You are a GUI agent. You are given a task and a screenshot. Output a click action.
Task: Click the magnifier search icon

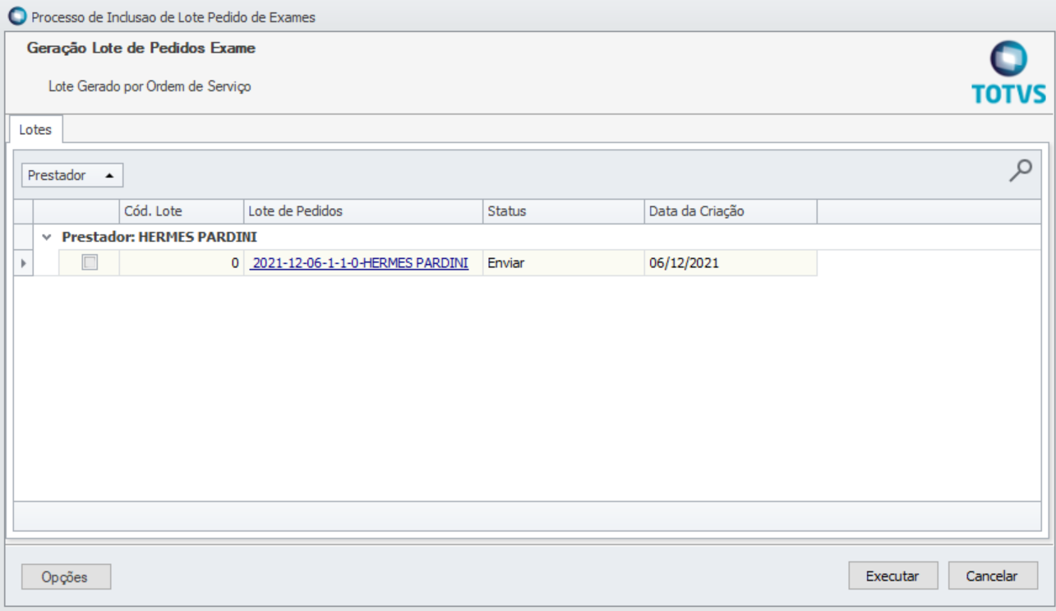point(1020,170)
